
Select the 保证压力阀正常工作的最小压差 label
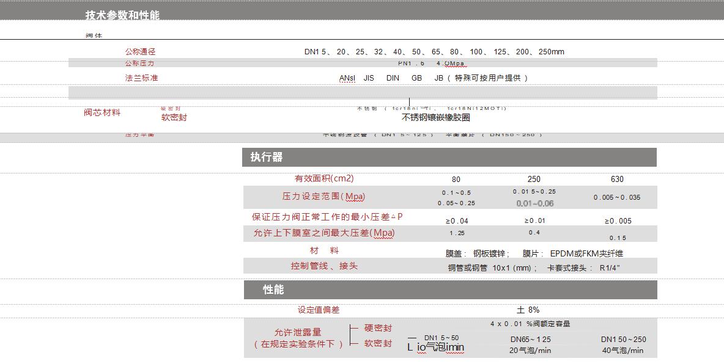click(327, 217)
